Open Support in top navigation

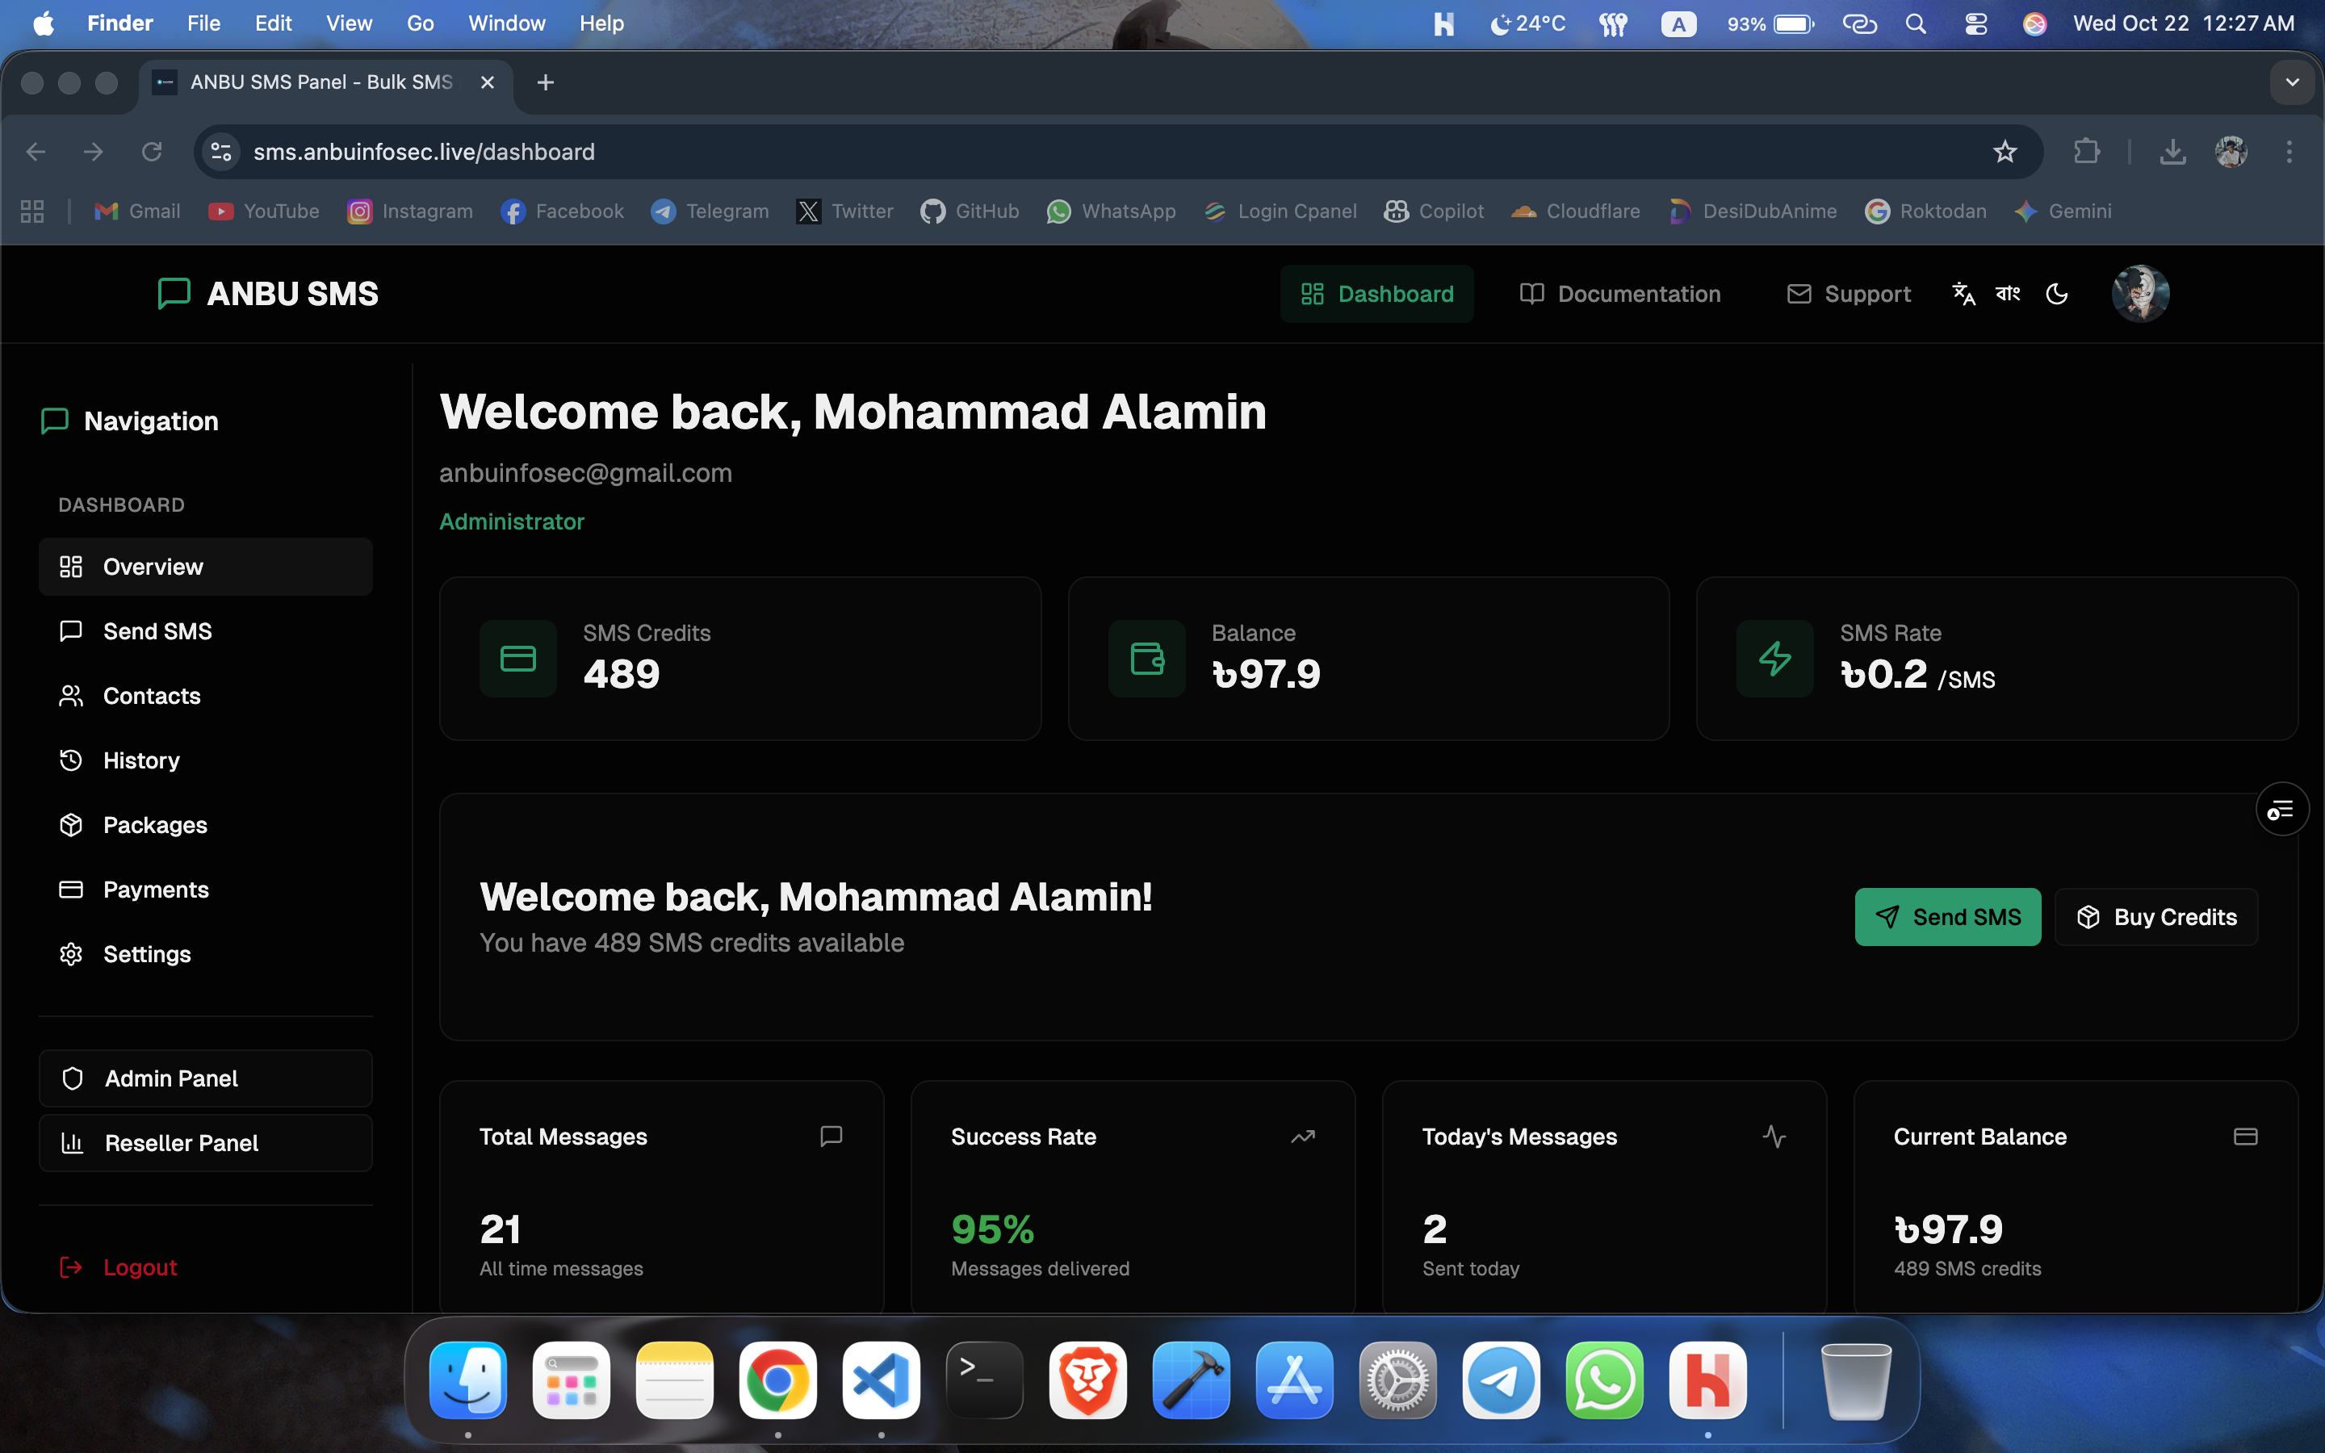point(1849,294)
